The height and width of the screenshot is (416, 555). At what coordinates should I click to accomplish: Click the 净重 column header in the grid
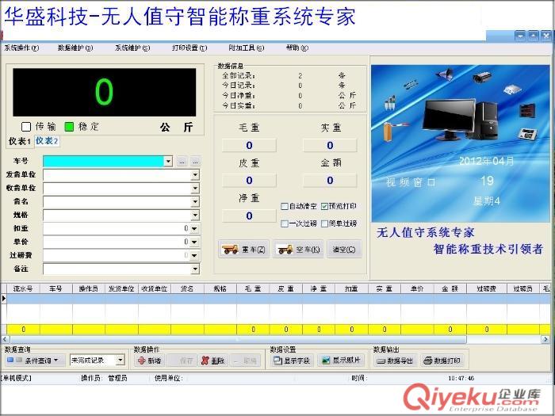click(x=319, y=288)
